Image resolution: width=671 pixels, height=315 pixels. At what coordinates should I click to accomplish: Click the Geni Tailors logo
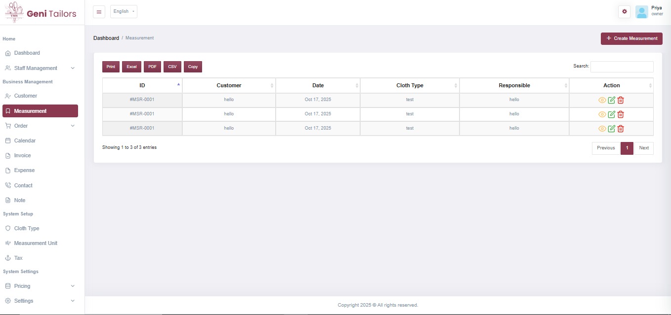pos(42,13)
